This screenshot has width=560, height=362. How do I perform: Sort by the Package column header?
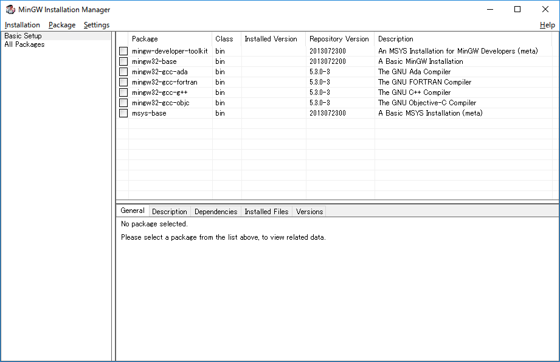170,39
